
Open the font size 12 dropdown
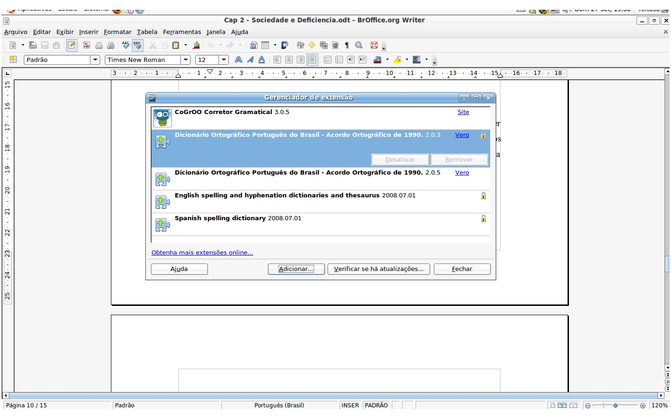[x=224, y=60]
